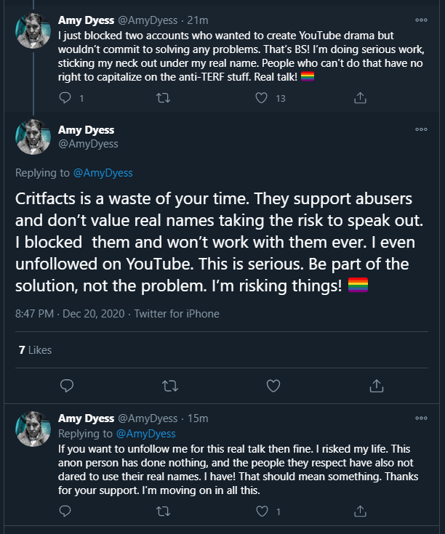Like the main Critfacts tweet
The image size is (445, 534).
click(273, 386)
